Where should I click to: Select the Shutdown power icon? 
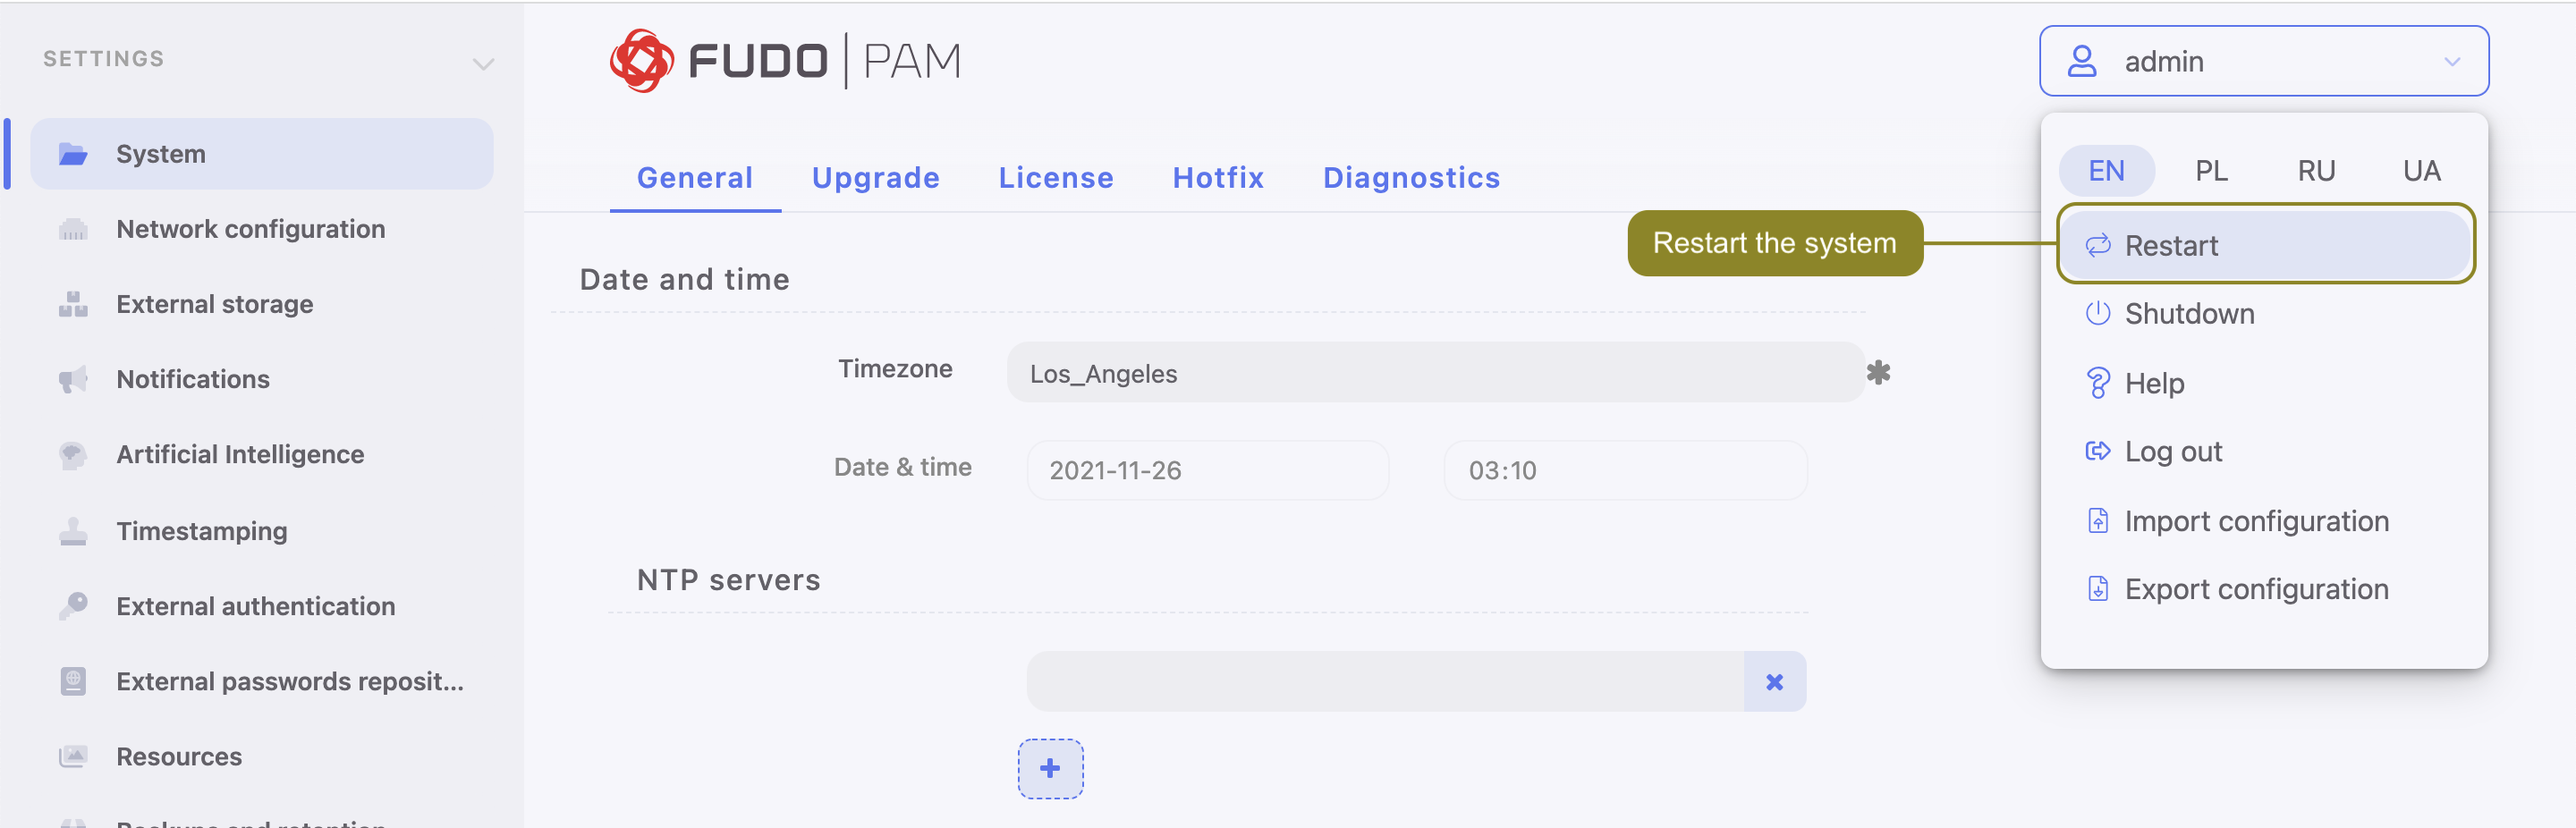pyautogui.click(x=2098, y=313)
